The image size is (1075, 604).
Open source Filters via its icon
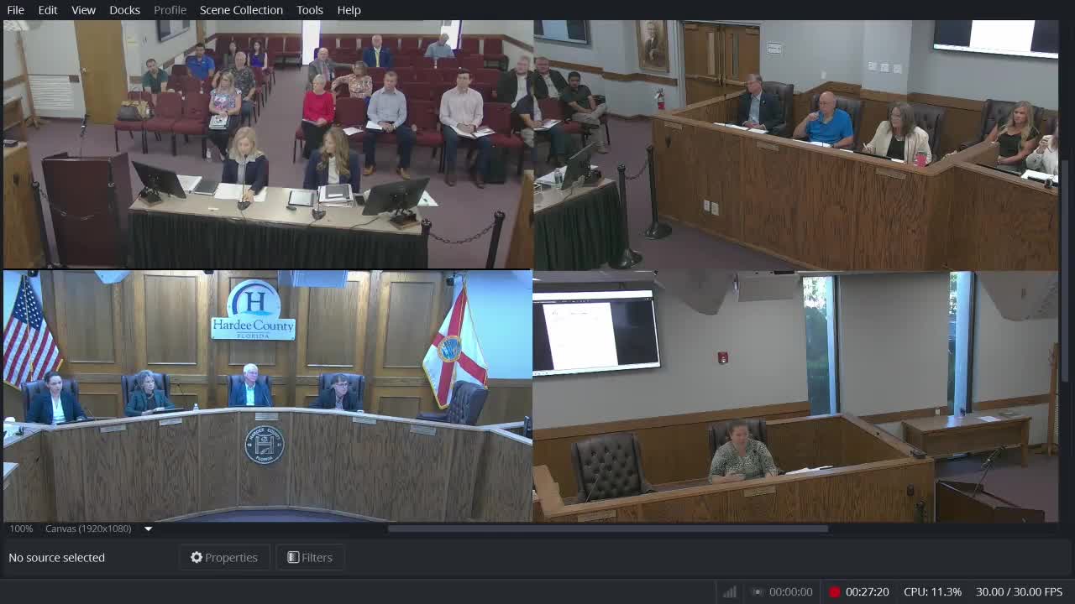point(293,557)
